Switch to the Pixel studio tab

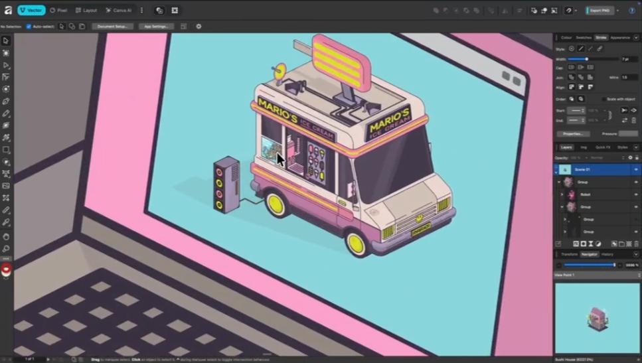58,11
